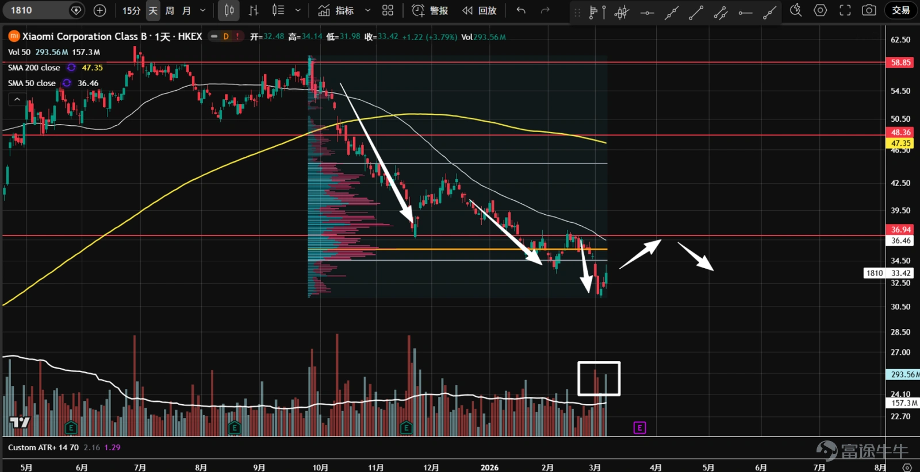Click the 1810 current price label 33.42
Viewport: 920px width, 472px height.
coord(888,273)
